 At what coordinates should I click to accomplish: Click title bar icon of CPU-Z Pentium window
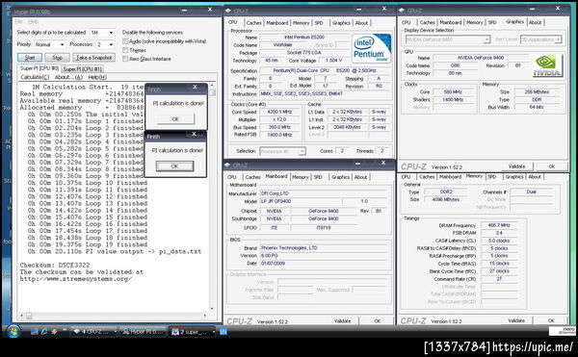click(228, 11)
